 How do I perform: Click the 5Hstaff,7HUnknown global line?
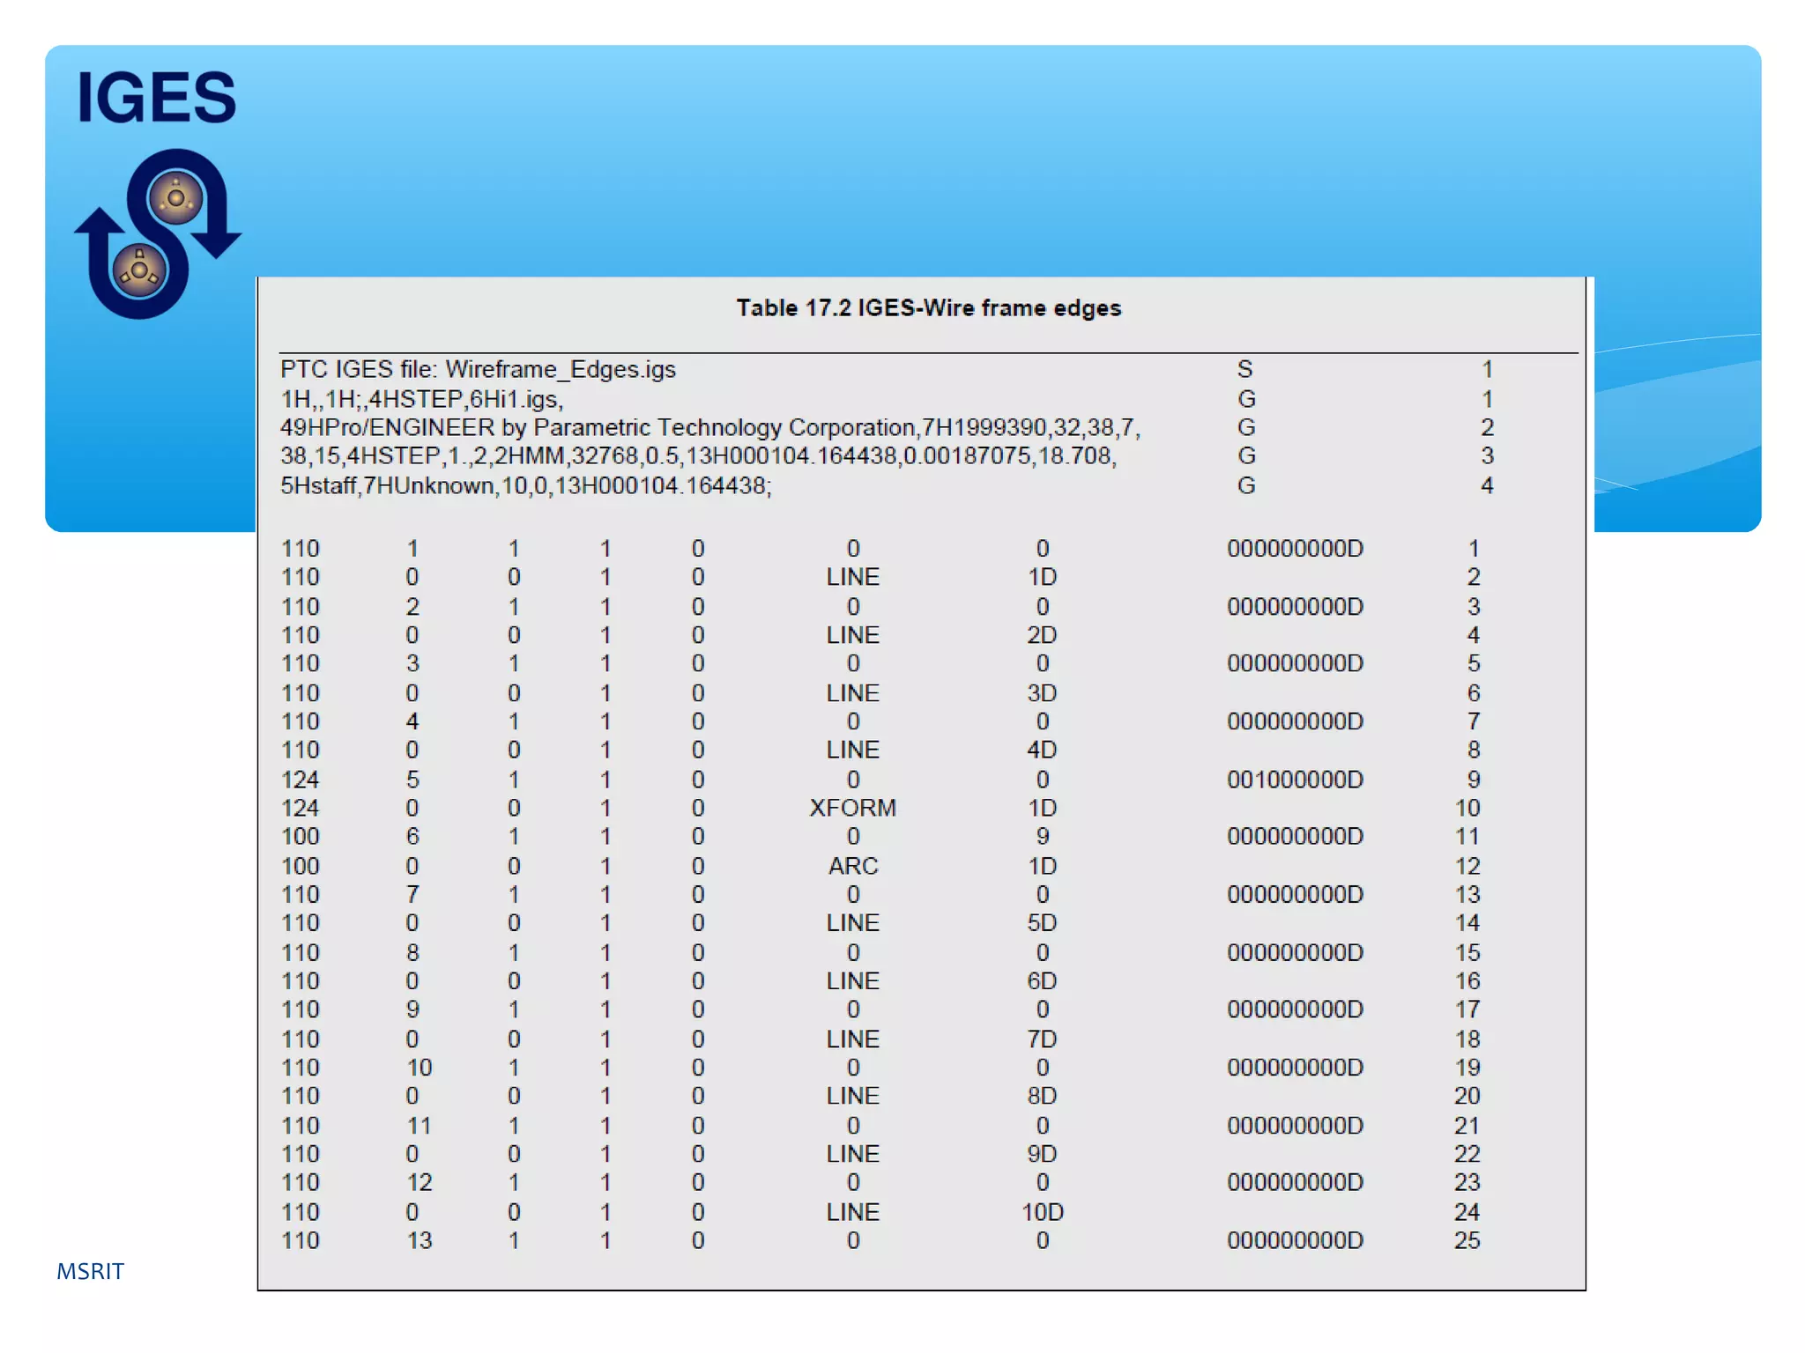pos(525,485)
